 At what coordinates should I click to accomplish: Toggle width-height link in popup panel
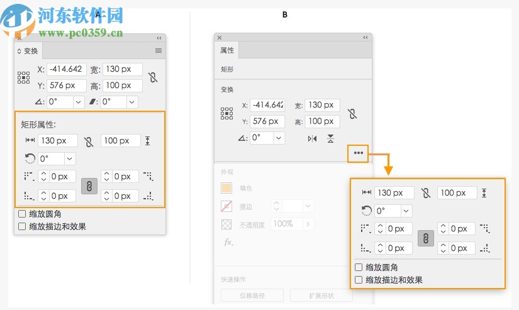426,193
